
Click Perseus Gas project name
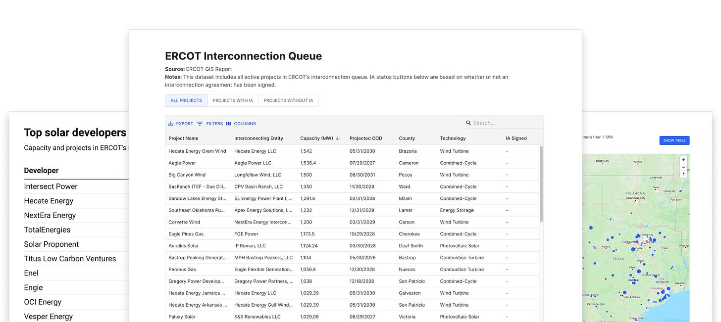pyautogui.click(x=182, y=270)
